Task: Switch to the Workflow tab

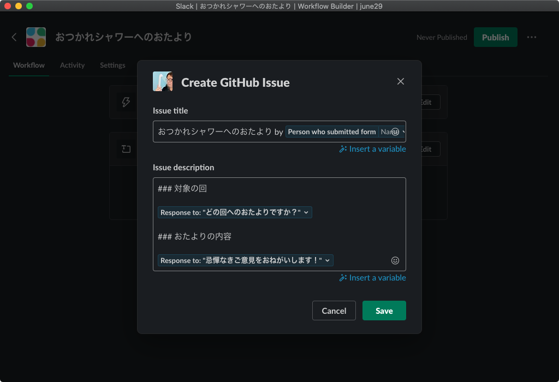Action: [x=29, y=65]
